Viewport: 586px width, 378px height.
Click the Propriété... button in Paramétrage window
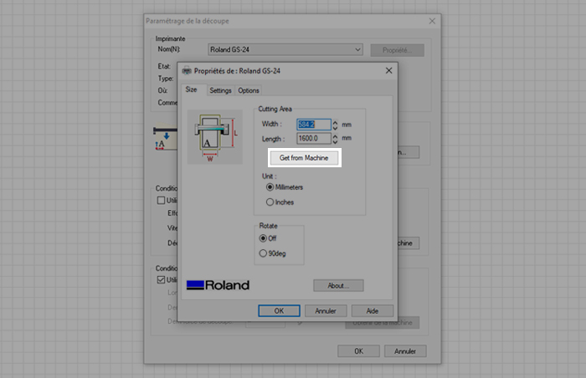[x=398, y=50]
